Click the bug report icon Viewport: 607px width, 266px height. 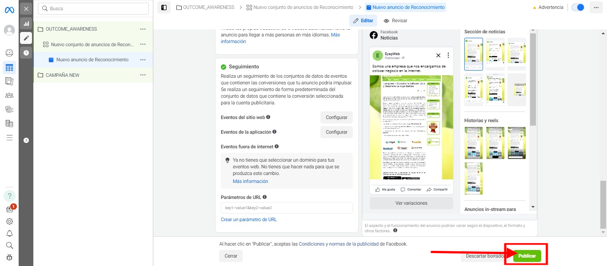(9, 257)
